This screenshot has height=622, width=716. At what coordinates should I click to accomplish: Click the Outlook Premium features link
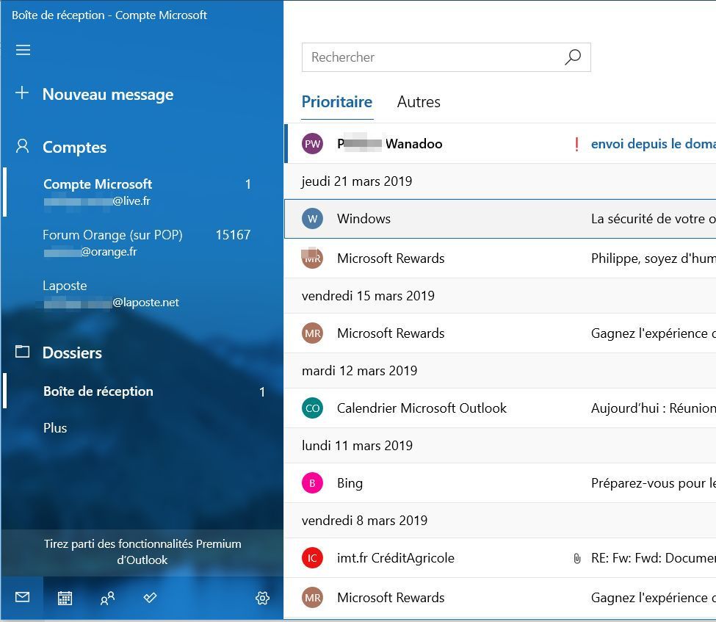[142, 552]
